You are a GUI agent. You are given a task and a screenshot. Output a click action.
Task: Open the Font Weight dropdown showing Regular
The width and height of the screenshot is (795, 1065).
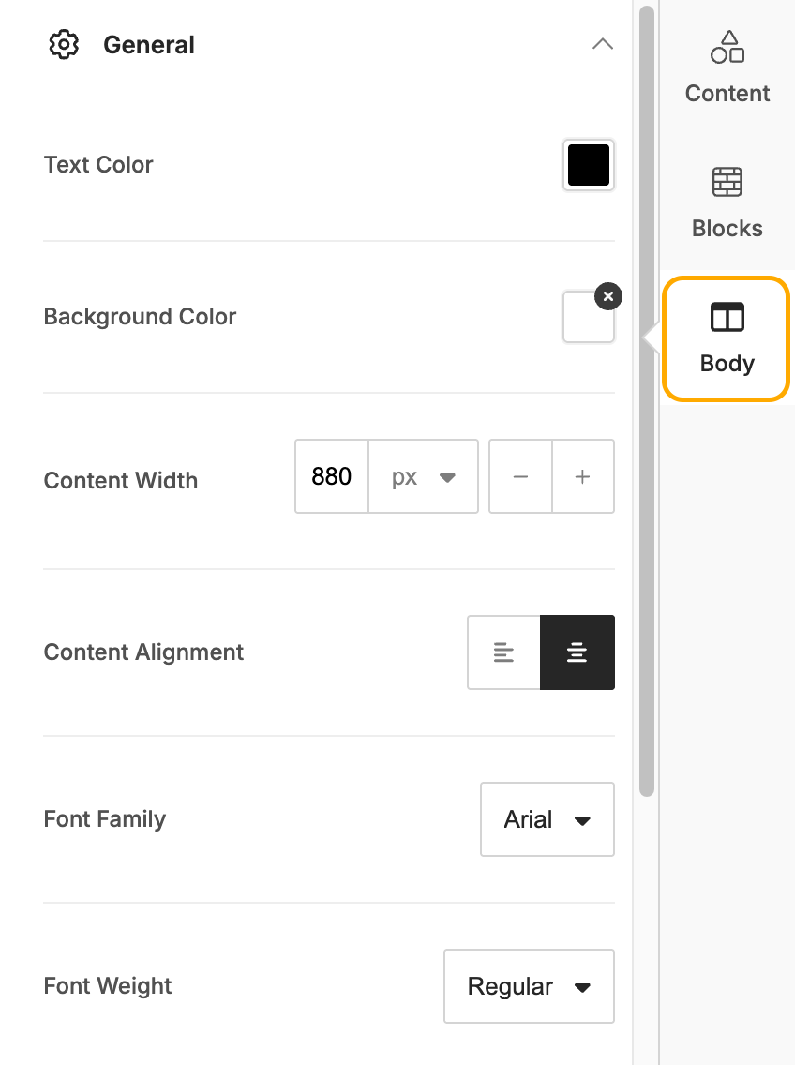coord(528,986)
